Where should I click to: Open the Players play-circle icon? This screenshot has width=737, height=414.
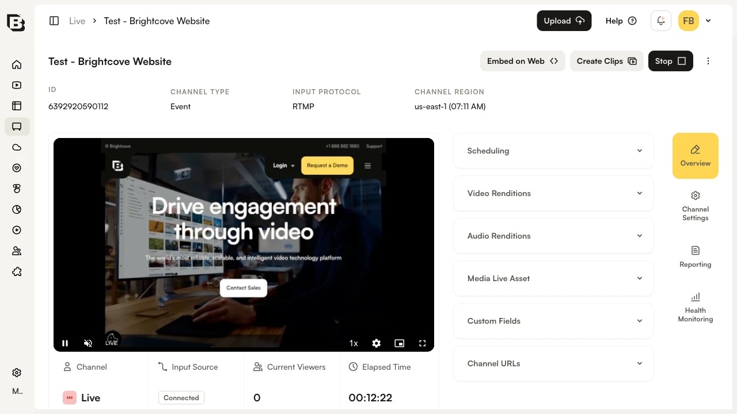point(17,230)
